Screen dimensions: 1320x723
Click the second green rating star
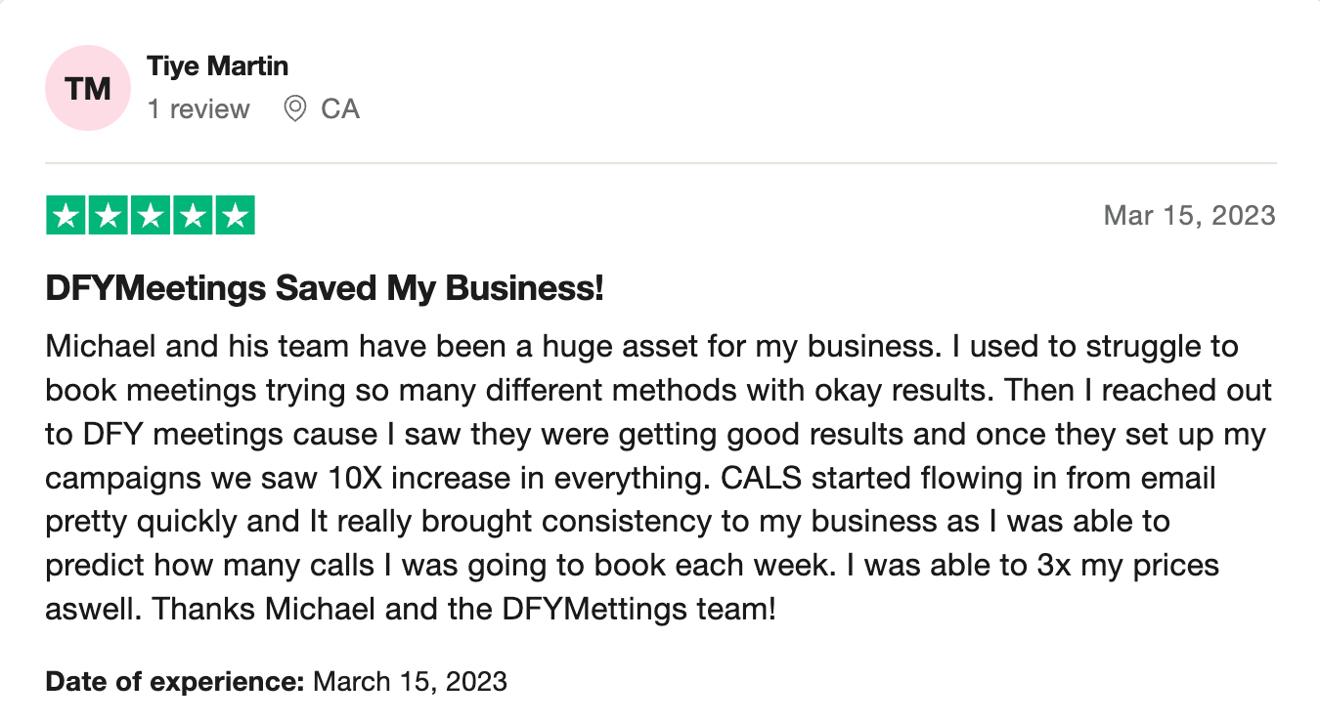click(109, 216)
